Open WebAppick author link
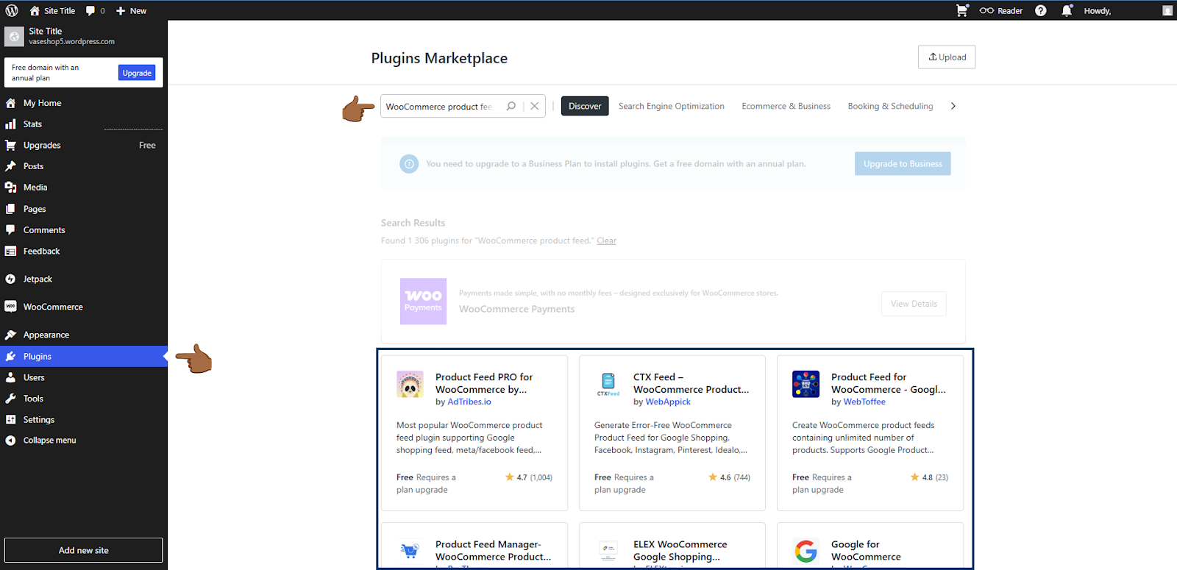 pos(668,402)
